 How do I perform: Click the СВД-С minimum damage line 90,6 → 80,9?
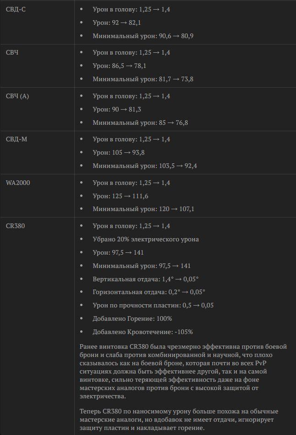[143, 36]
